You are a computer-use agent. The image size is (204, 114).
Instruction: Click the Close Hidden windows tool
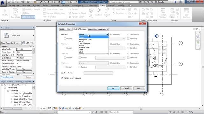172,13
